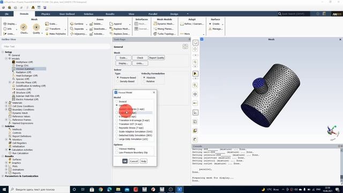This screenshot has height=193, width=343.
Task: Open the Physics ribbon tab
Action: [46, 14]
